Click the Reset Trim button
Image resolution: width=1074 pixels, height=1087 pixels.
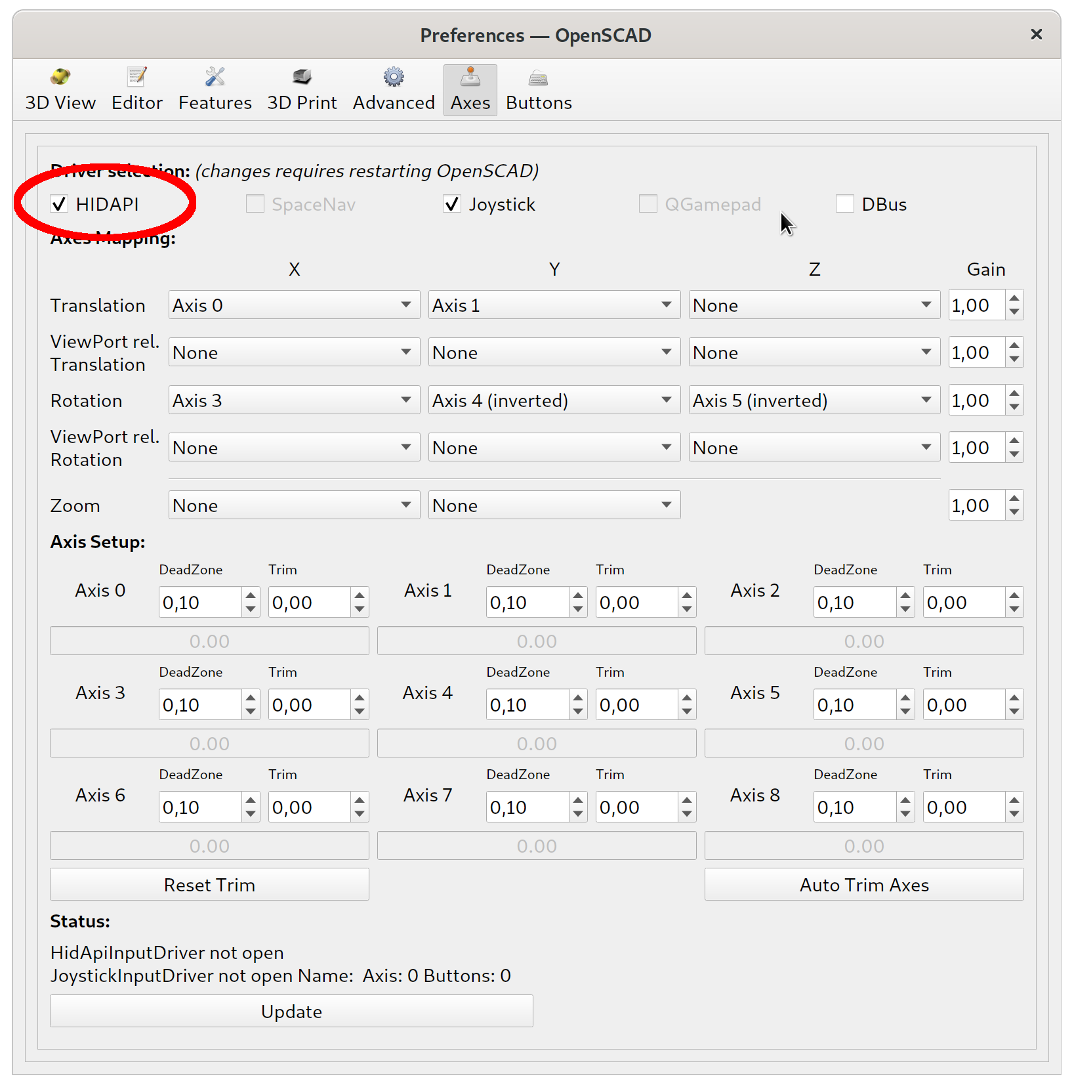(209, 885)
